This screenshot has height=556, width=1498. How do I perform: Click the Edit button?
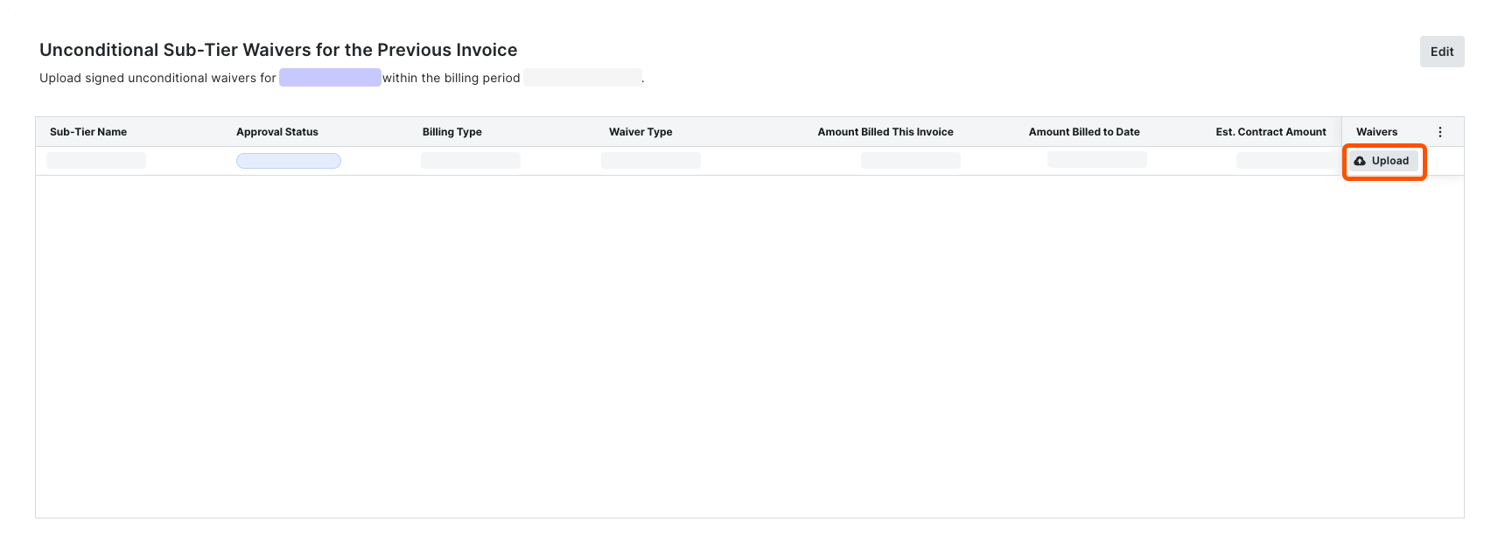1441,52
